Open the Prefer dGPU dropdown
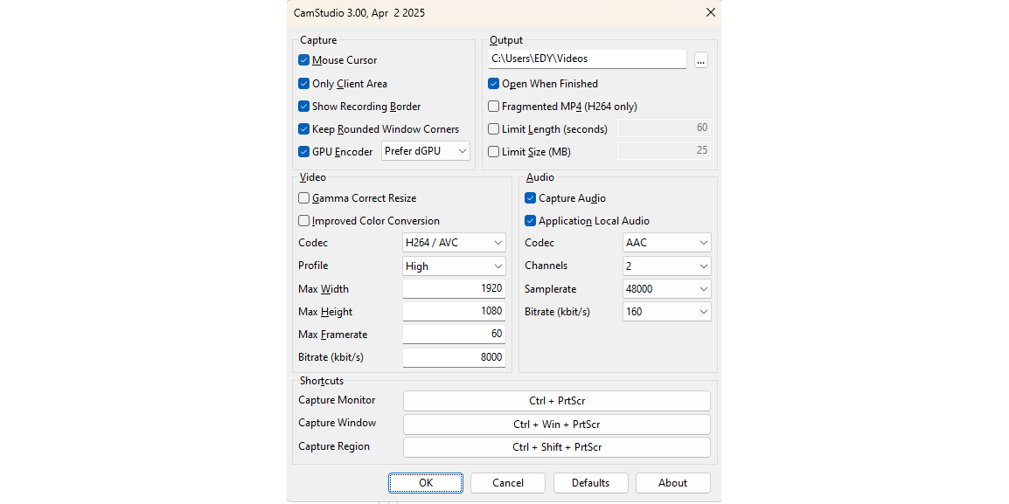Screen dimensions: 1009x504 [x=426, y=151]
